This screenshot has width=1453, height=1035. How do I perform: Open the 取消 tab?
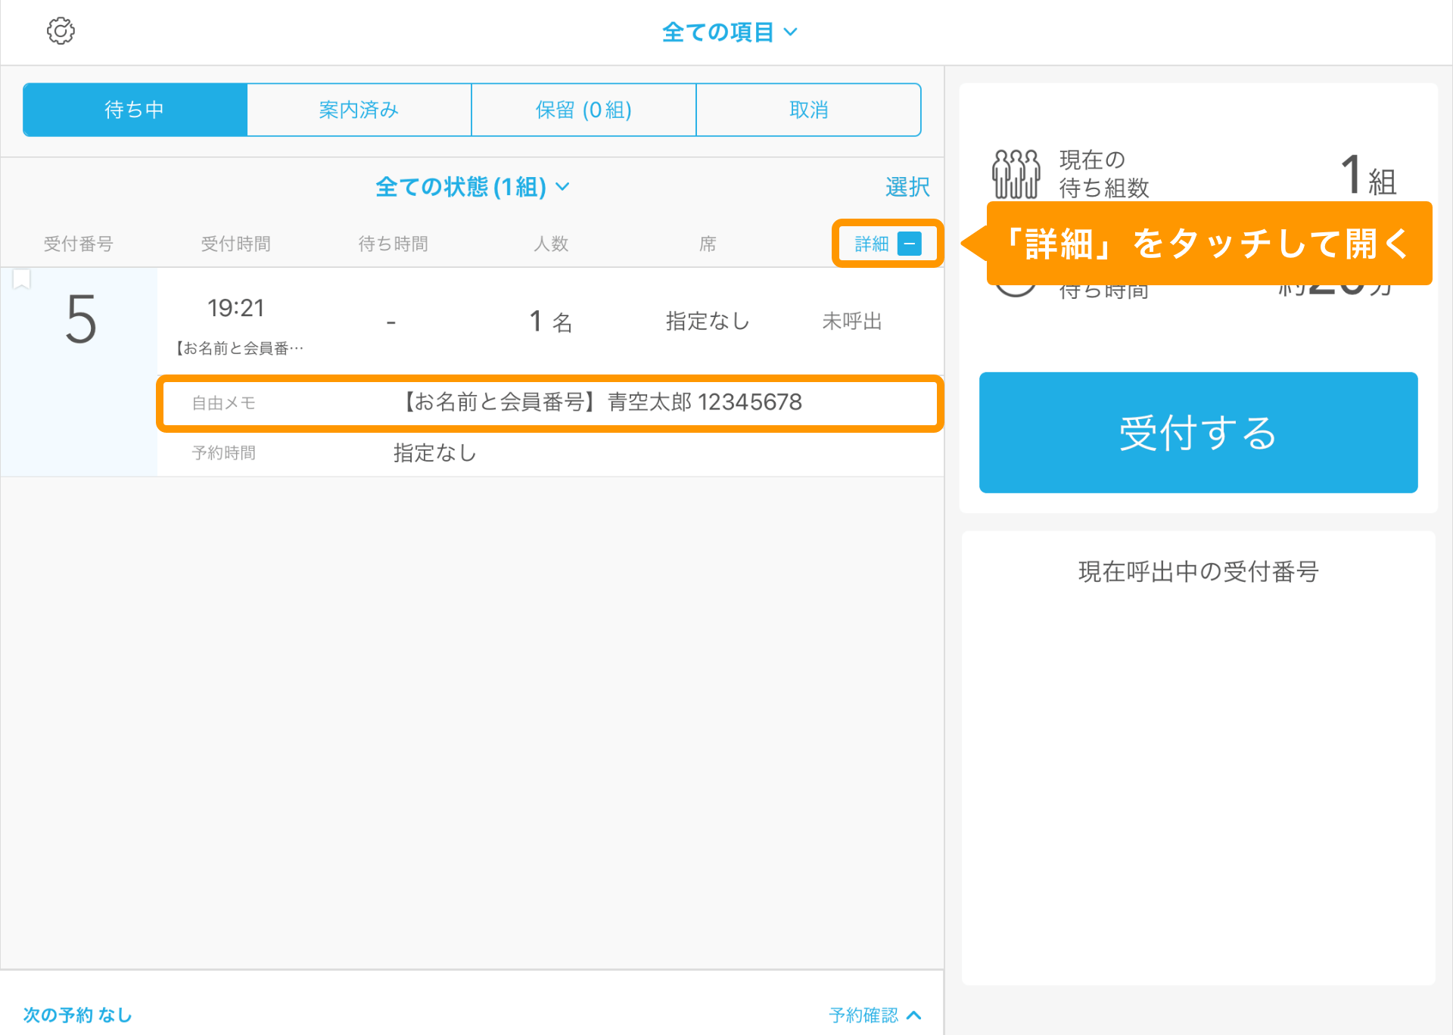808,110
